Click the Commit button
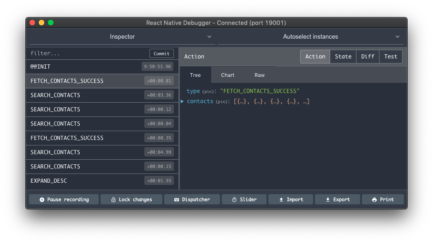This screenshot has height=243, width=433. pos(161,53)
